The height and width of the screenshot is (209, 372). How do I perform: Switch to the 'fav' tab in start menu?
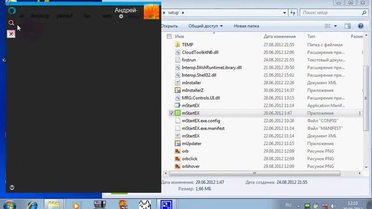87,16
